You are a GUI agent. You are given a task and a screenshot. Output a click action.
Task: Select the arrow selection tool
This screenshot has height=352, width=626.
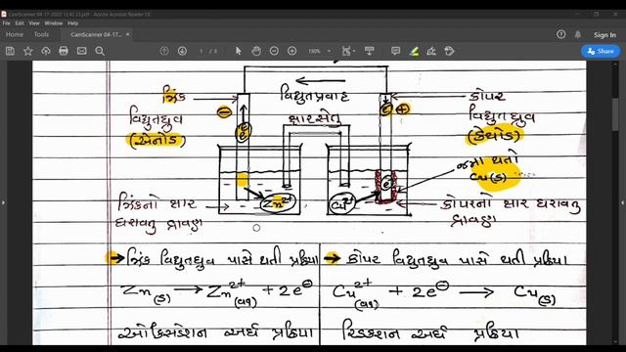pos(239,51)
